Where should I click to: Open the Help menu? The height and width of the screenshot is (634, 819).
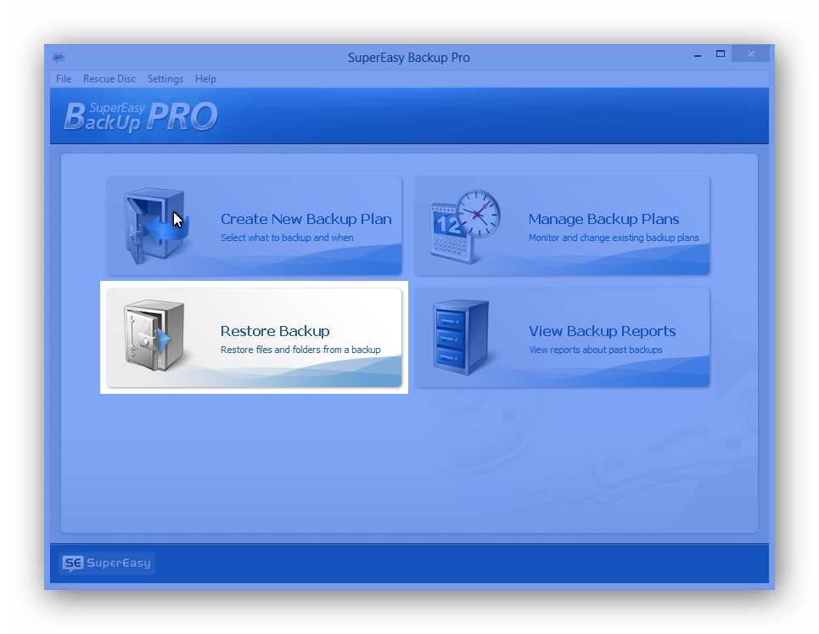coord(205,79)
